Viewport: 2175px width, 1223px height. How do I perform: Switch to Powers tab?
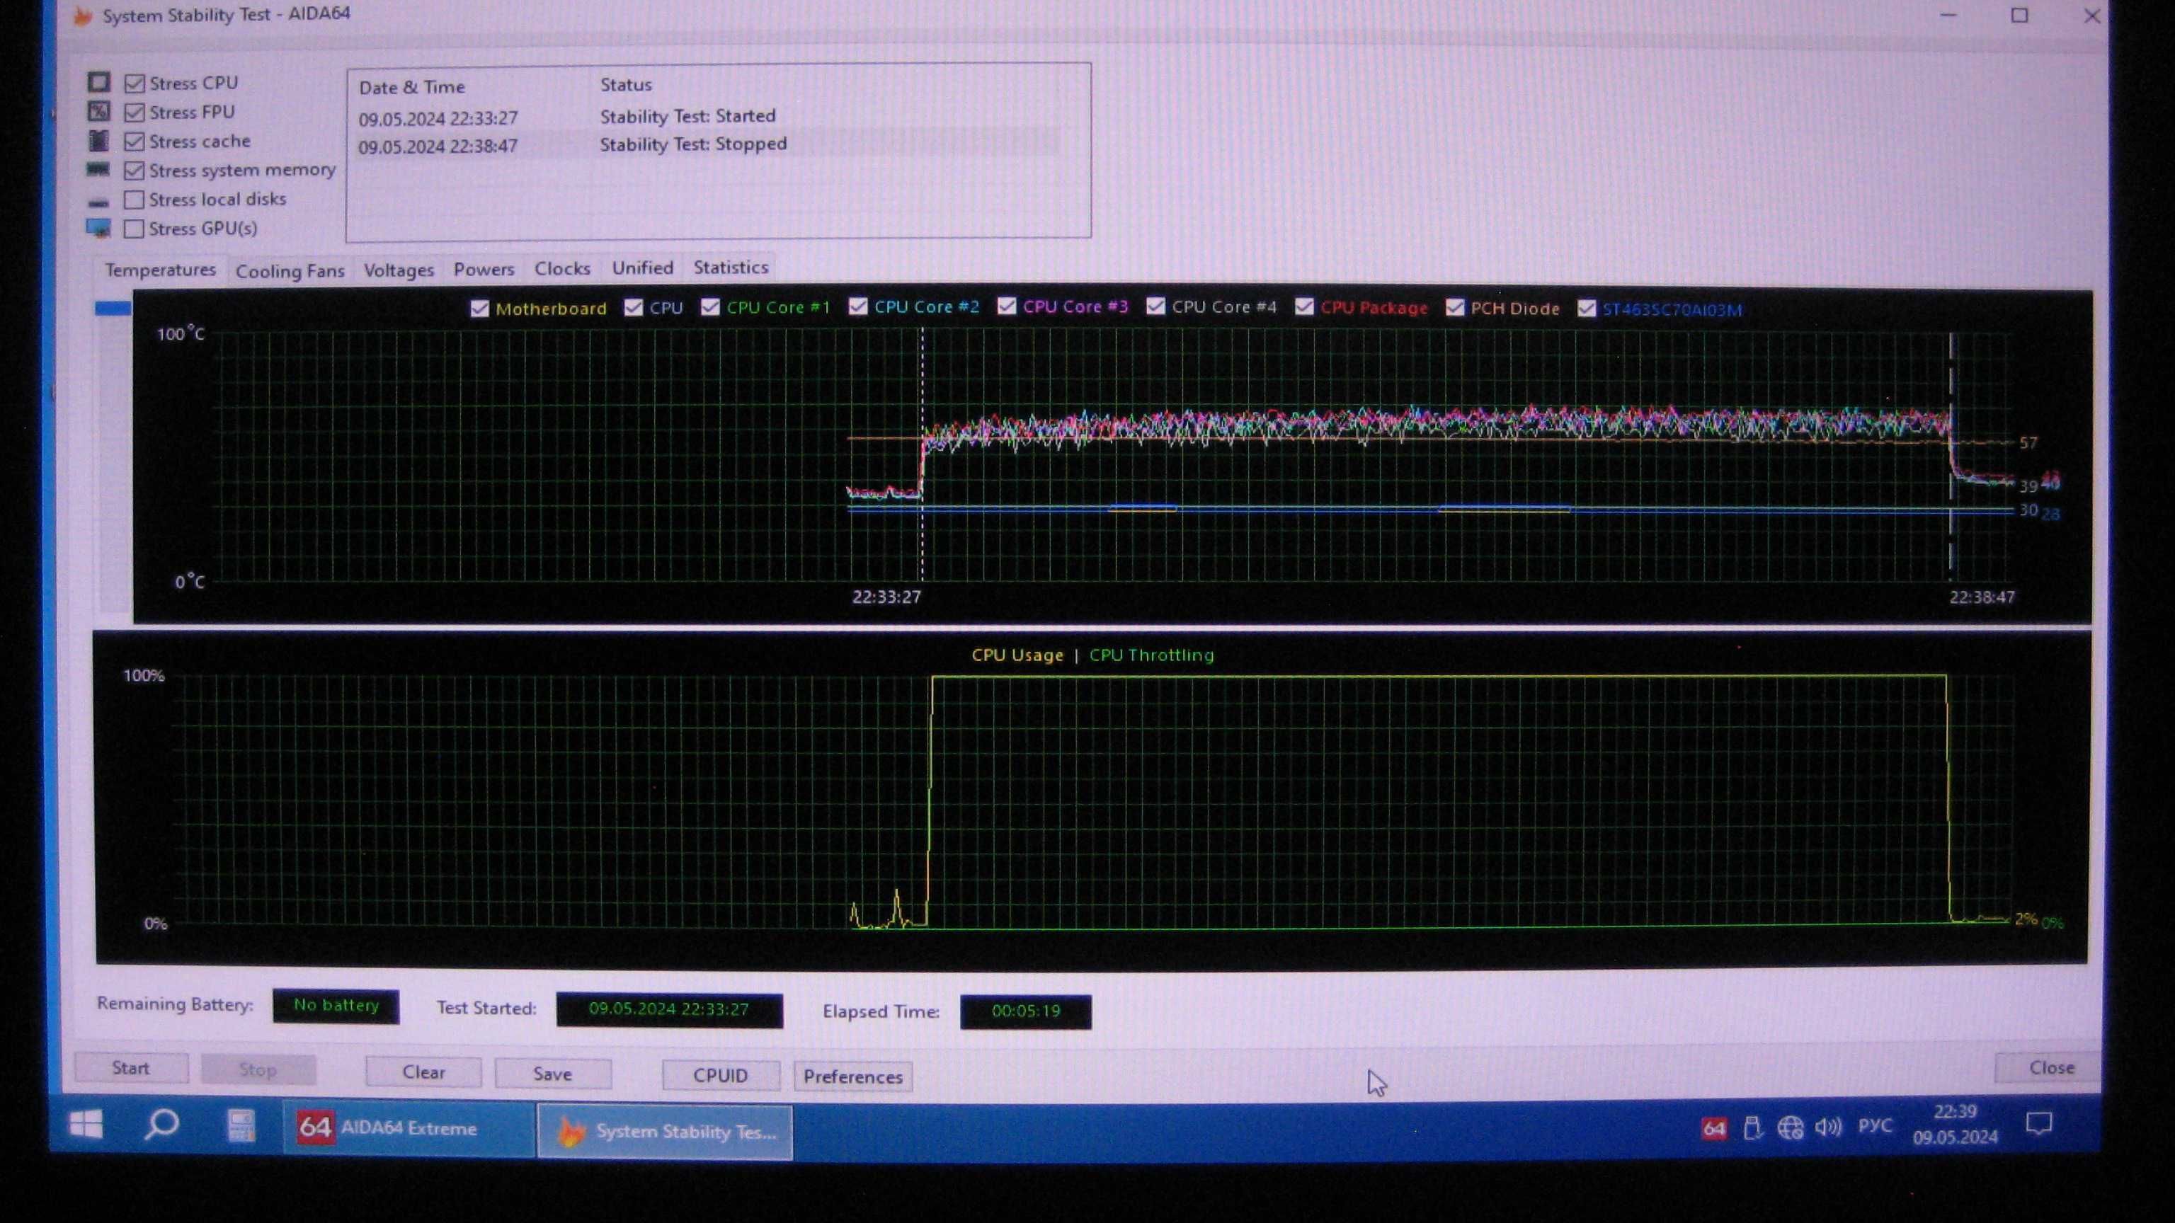(x=484, y=269)
